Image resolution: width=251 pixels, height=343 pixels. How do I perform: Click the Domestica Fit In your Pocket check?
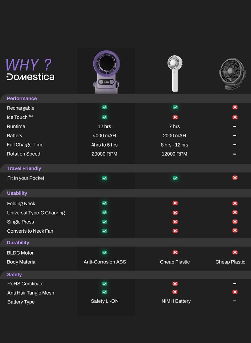pyautogui.click(x=104, y=178)
